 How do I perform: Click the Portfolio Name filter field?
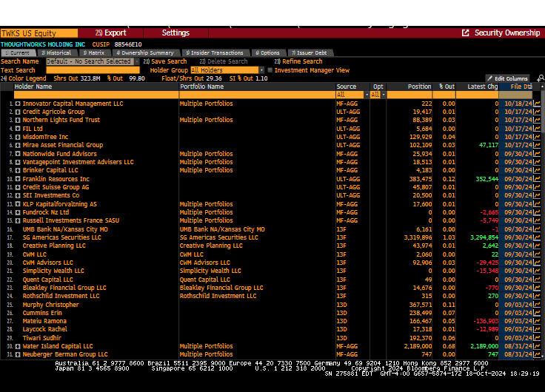[257, 95]
